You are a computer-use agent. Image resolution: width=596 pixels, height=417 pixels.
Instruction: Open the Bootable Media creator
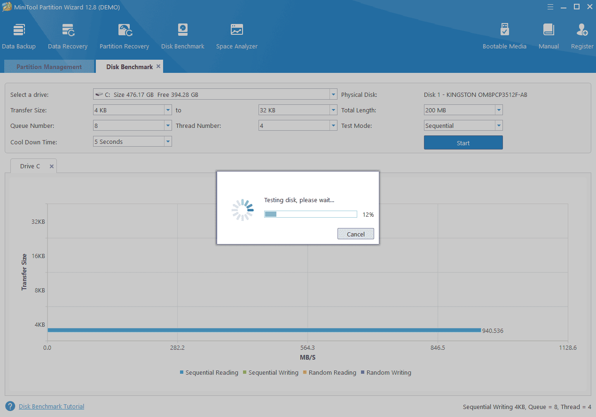(x=504, y=35)
